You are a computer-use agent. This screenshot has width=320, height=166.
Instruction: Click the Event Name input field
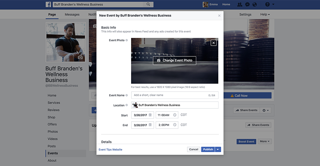tap(175, 95)
